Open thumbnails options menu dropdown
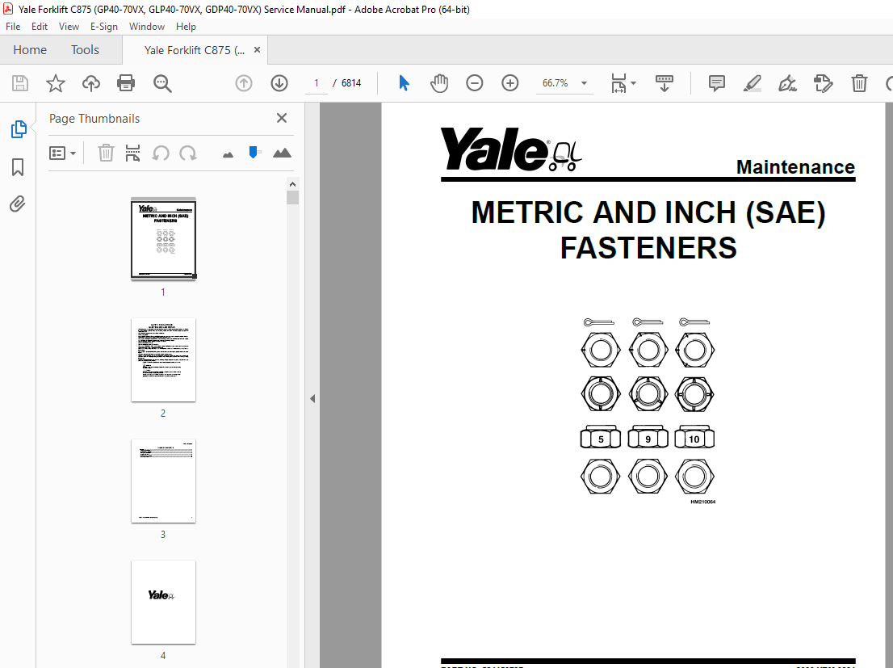 click(63, 153)
